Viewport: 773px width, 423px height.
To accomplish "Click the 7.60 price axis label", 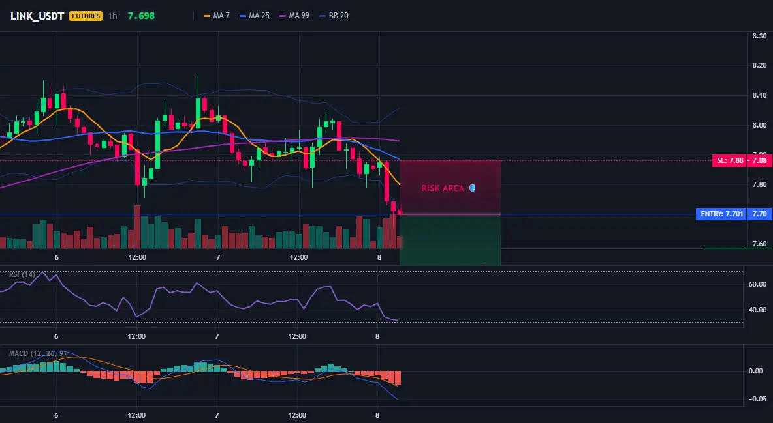I will click(x=760, y=244).
